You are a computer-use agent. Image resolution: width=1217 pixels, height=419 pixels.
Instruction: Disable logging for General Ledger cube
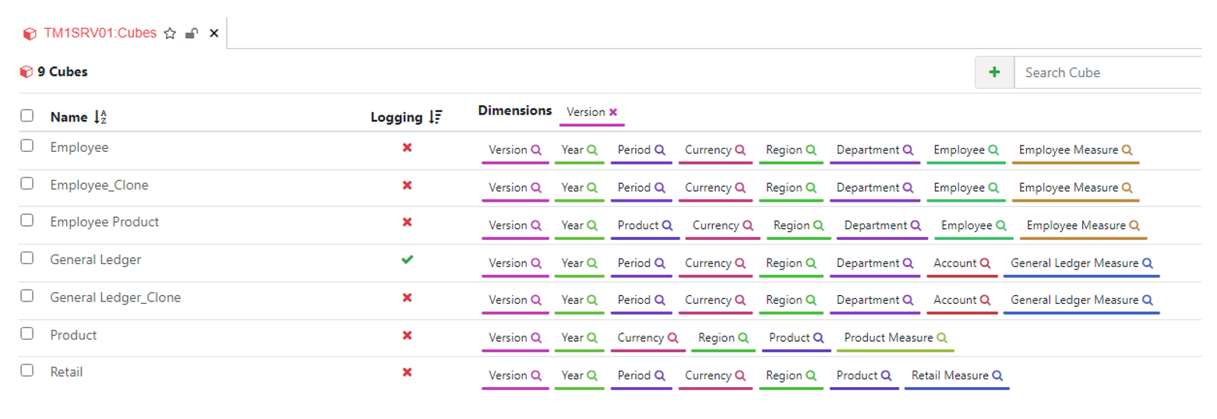(407, 260)
